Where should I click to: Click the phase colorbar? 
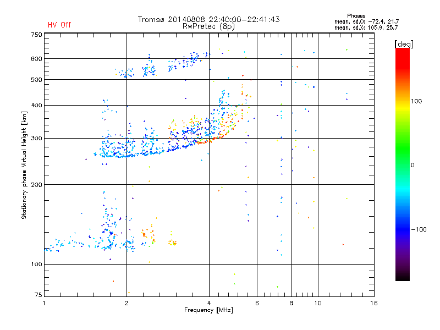(x=403, y=164)
